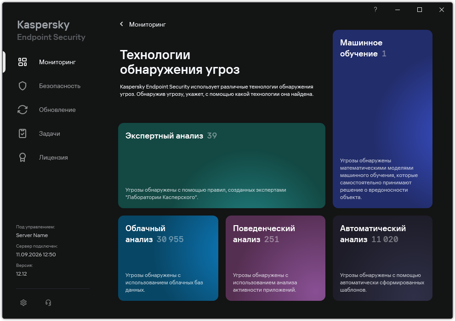Open the Экспертный анализ card
Screen dimensions: 455x321
click(x=222, y=166)
